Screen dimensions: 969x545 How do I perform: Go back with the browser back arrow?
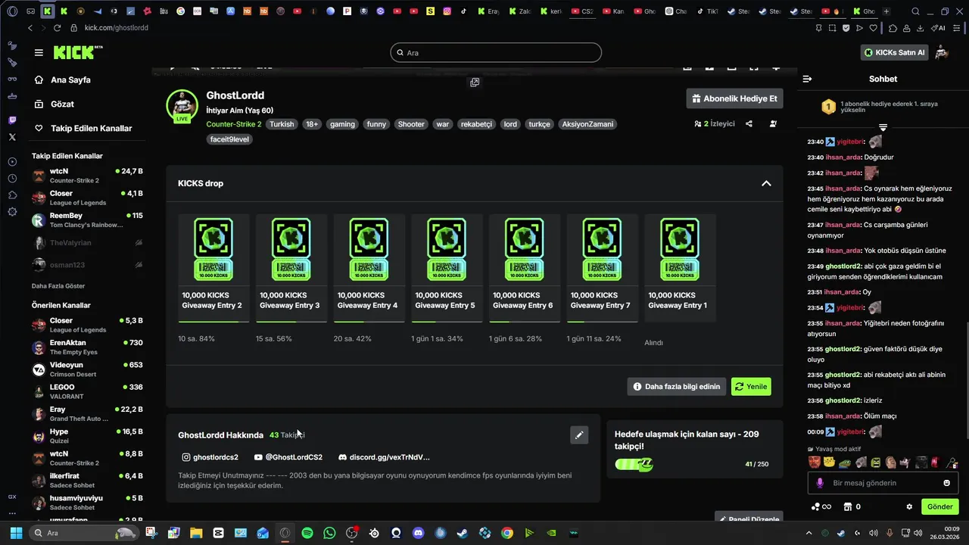[30, 27]
